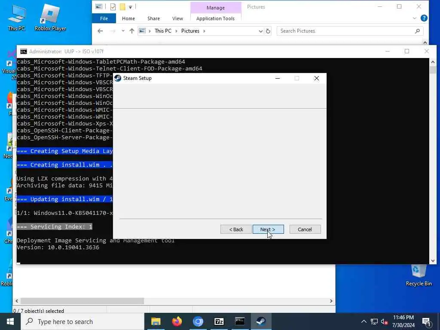440x330 pixels.
Task: Minimize the Steam Setup window
Action: 278,78
